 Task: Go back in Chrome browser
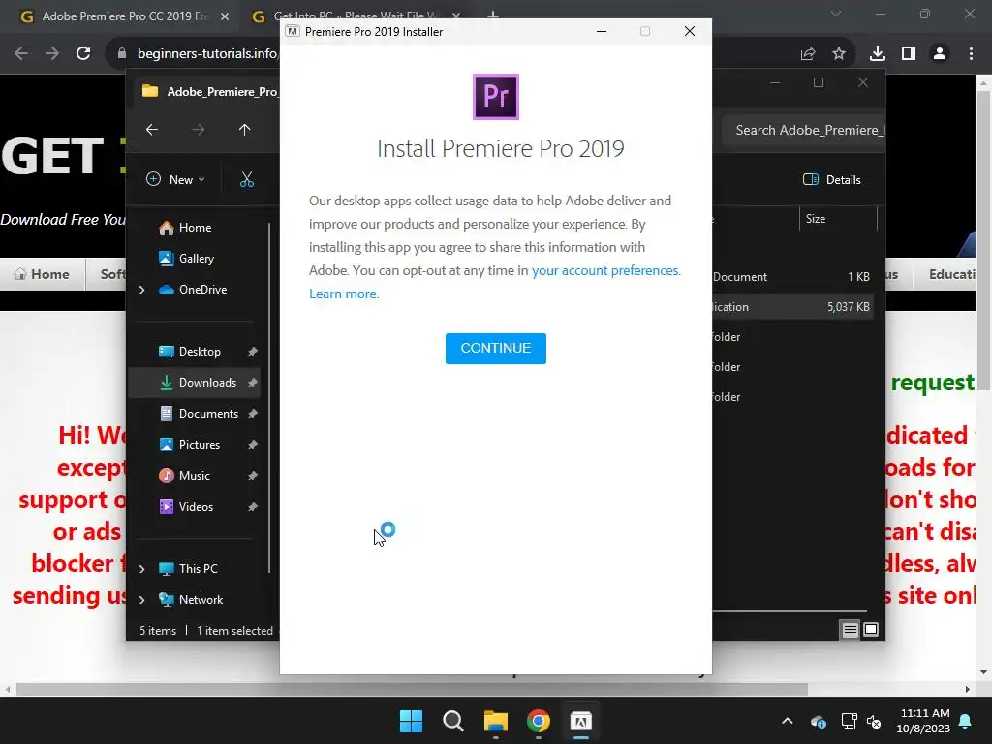21,54
